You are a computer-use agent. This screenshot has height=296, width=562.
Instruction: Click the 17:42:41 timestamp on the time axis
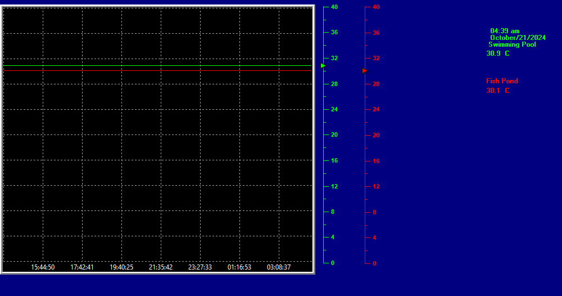[82, 267]
